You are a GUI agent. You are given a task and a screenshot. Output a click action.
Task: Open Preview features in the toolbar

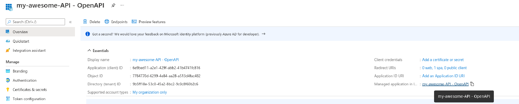(149, 22)
